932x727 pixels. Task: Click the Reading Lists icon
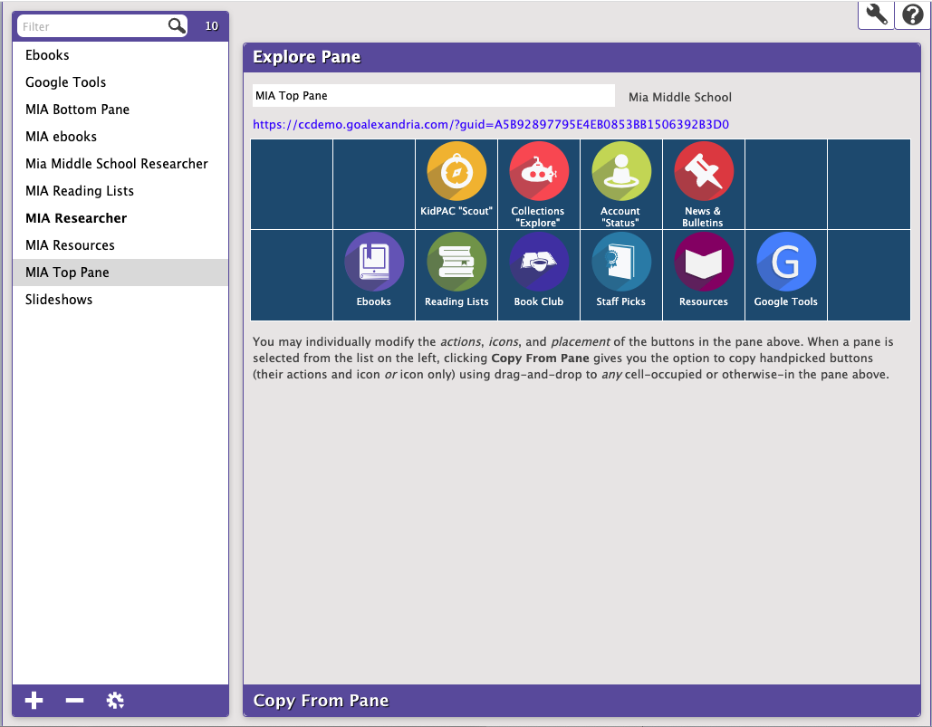(456, 263)
